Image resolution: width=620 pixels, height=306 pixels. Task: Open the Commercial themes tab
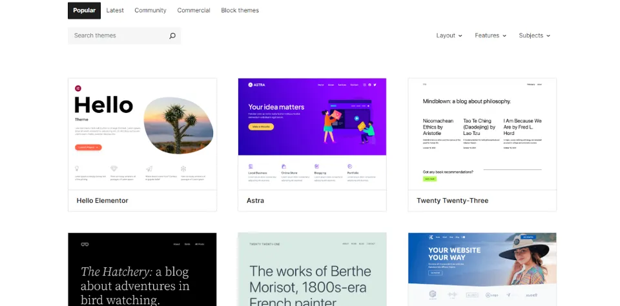click(x=194, y=10)
